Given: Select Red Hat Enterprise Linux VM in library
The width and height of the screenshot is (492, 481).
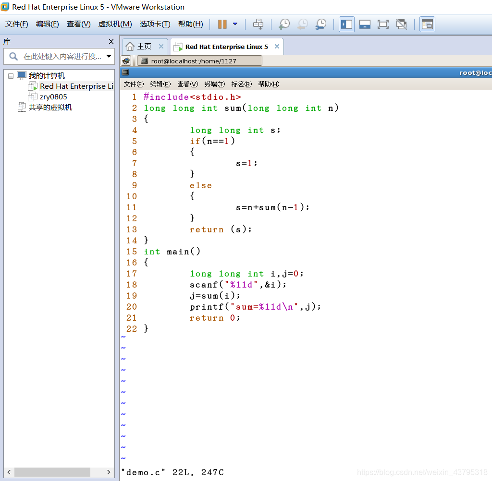Looking at the screenshot, I should pyautogui.click(x=76, y=86).
